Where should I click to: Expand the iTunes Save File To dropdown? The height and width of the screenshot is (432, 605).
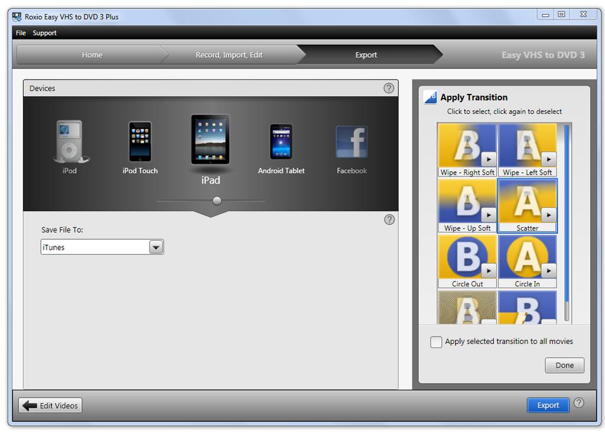[x=156, y=247]
